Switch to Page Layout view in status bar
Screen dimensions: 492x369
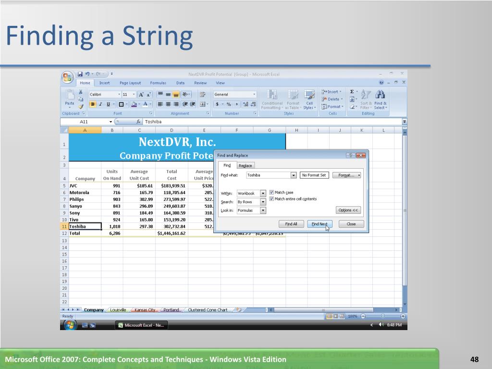(x=336, y=316)
